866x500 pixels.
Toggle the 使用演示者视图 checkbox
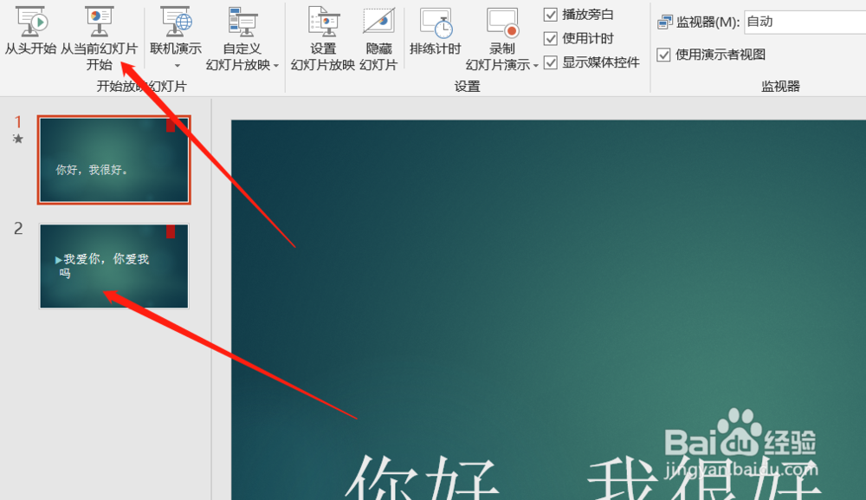coord(664,55)
